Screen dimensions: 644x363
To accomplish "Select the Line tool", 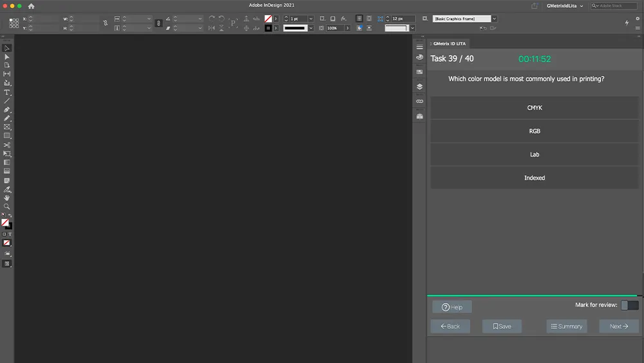I will click(x=7, y=101).
